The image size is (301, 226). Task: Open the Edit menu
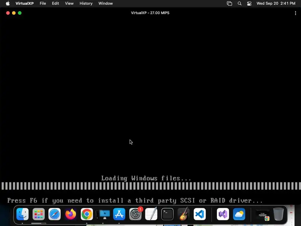(56, 4)
